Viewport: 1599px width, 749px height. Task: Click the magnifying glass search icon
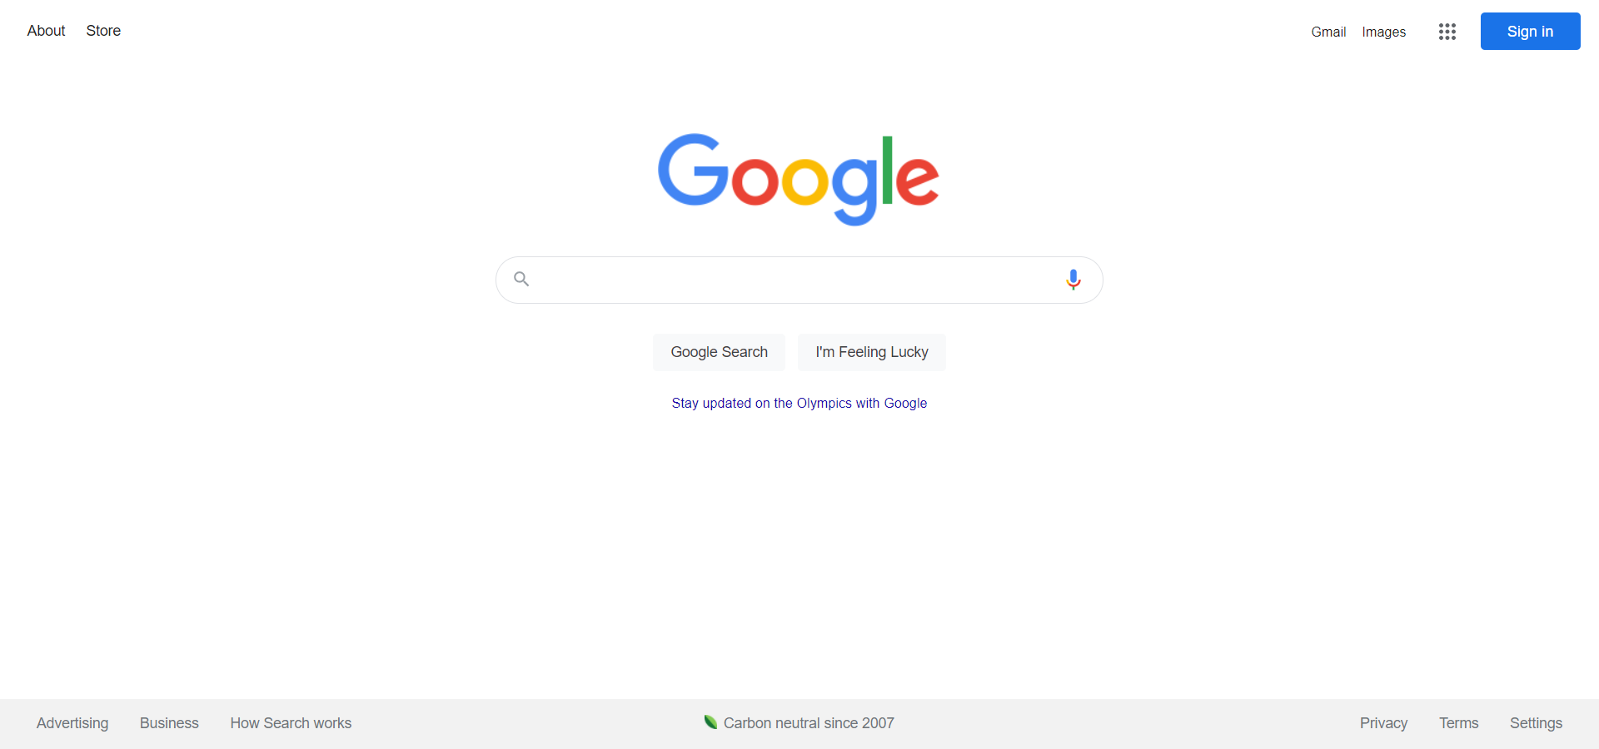tap(521, 279)
